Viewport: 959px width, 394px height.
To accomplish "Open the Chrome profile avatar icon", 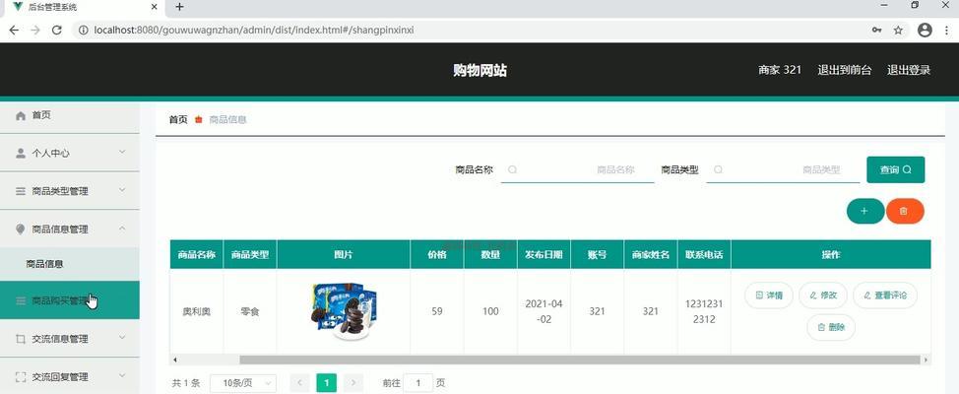I will [x=925, y=30].
